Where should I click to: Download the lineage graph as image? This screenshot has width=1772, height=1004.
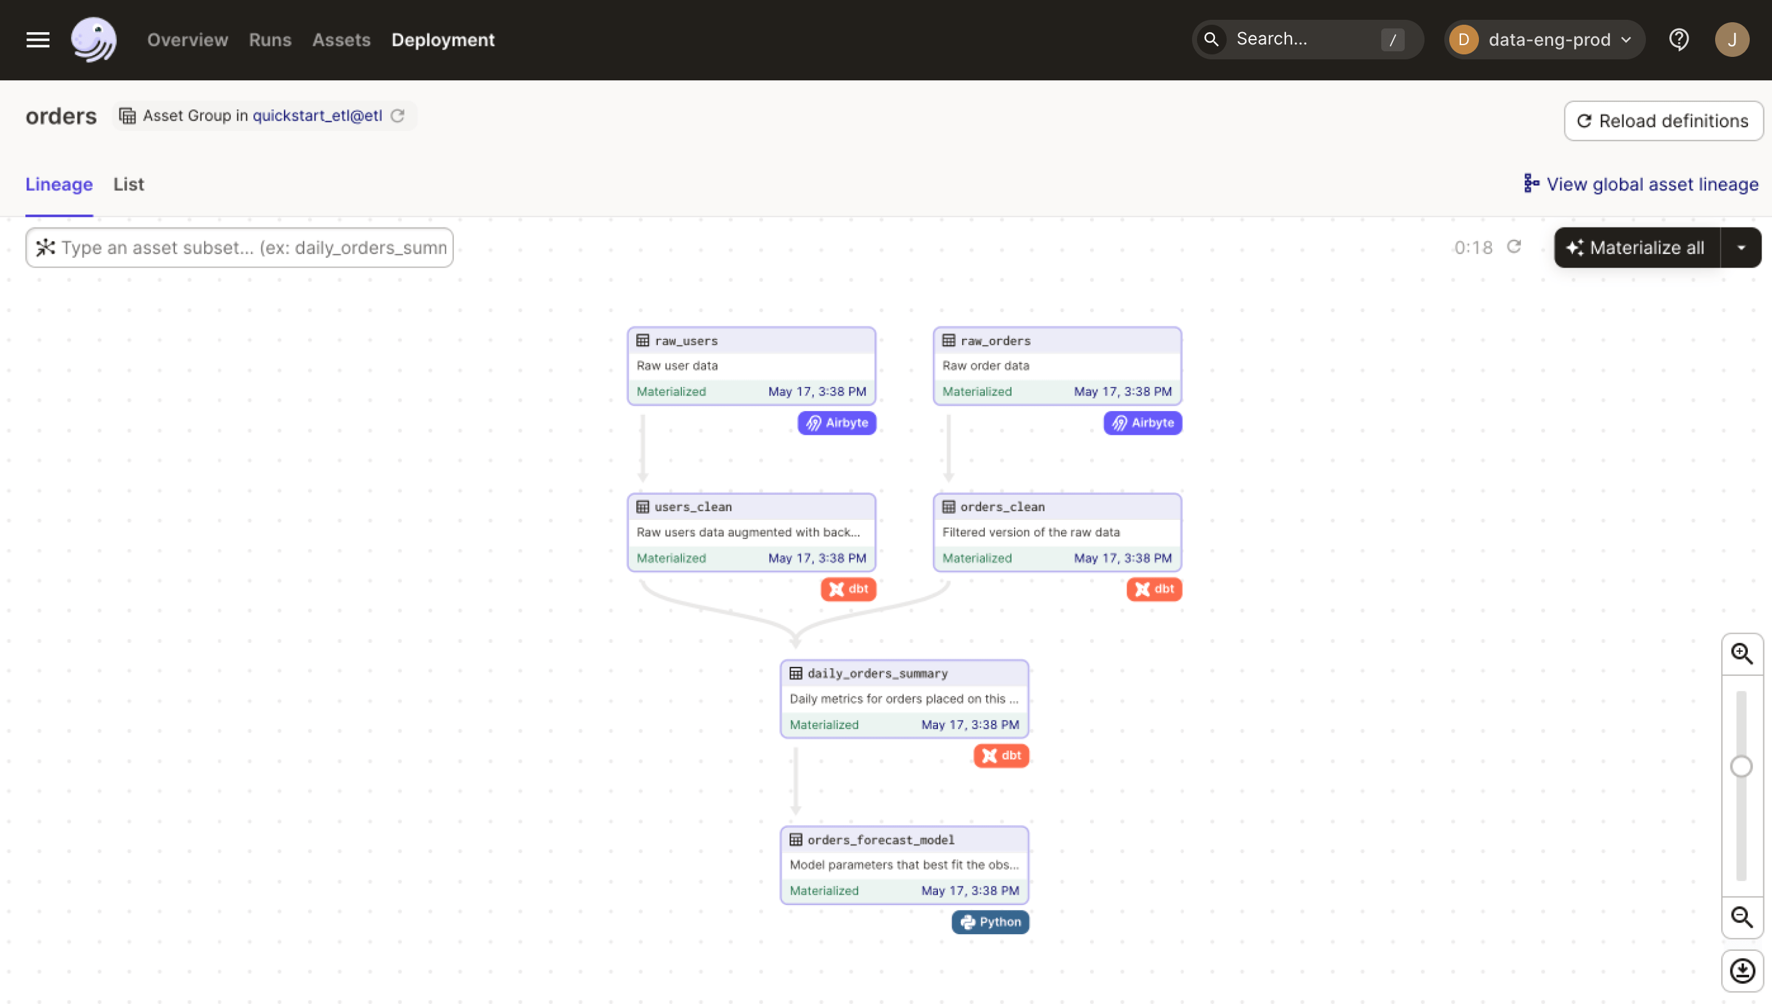click(x=1742, y=971)
